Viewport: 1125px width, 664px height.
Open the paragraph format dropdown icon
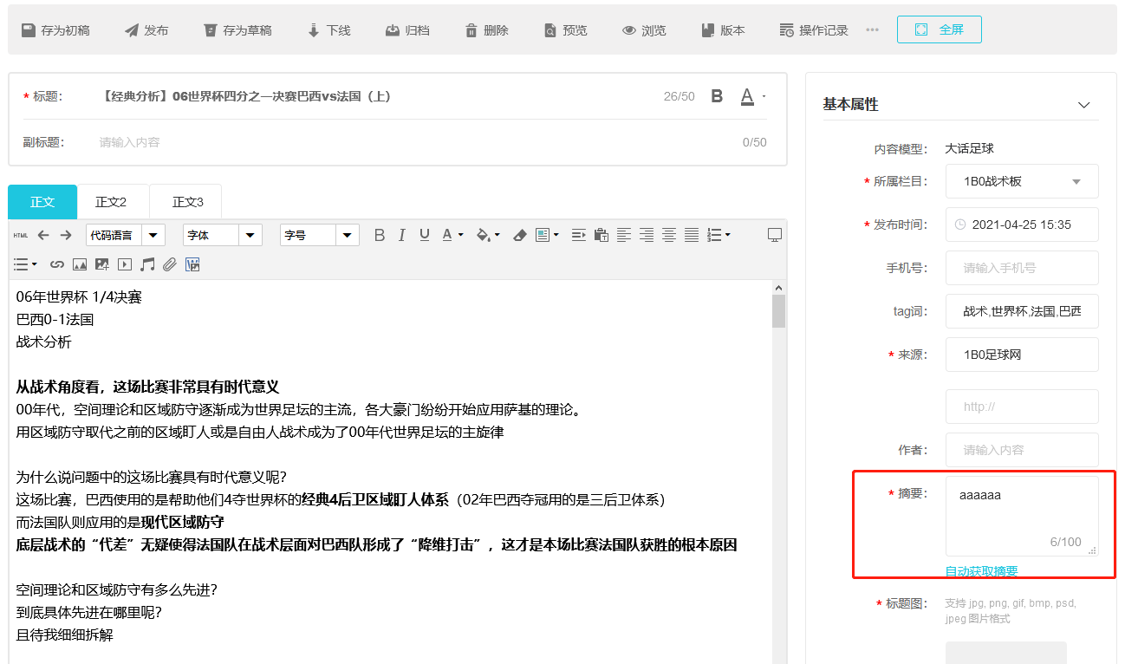click(x=547, y=235)
